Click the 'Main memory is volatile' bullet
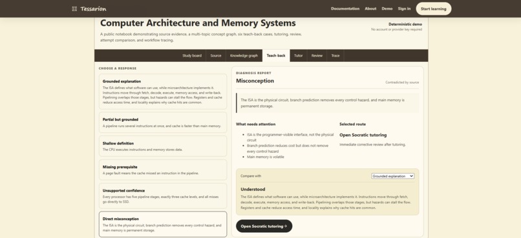 (266, 157)
